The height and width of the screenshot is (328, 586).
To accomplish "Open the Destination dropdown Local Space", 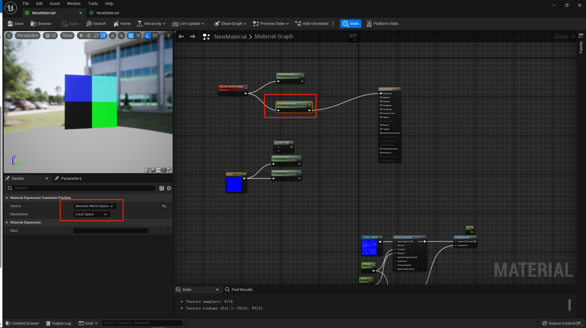I will (x=91, y=214).
